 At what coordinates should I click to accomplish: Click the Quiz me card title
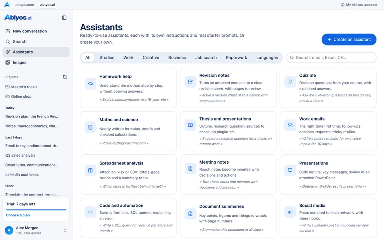pyautogui.click(x=307, y=76)
